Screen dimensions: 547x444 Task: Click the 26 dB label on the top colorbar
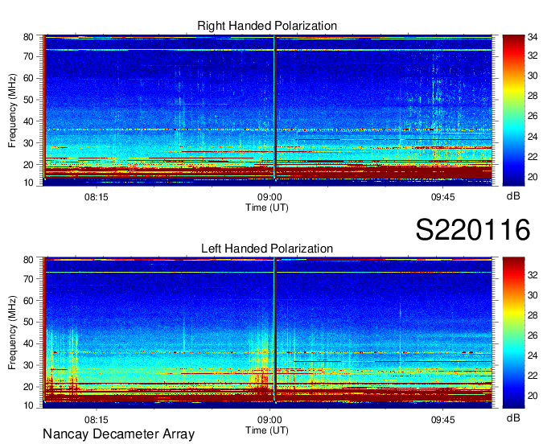[533, 116]
